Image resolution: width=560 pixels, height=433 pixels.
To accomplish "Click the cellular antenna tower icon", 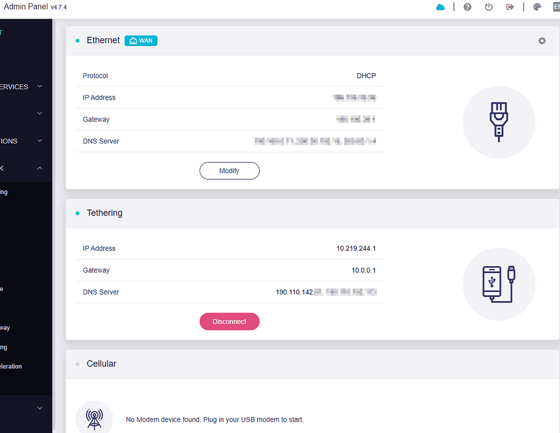I will 94,418.
